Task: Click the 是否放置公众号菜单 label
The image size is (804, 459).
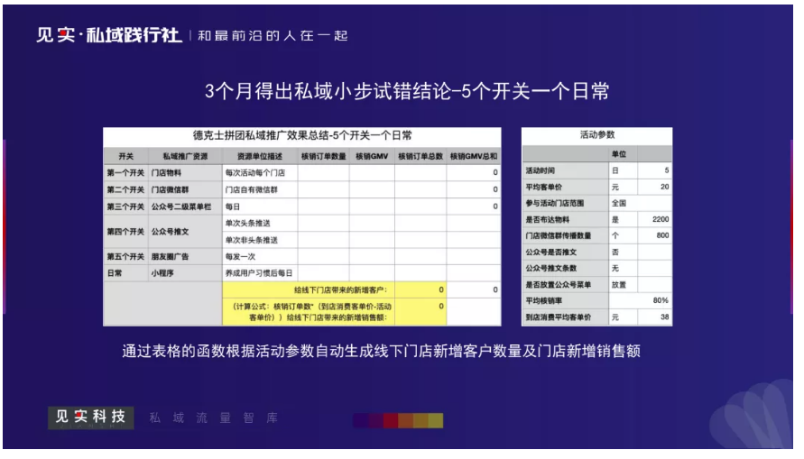Action: click(x=566, y=284)
